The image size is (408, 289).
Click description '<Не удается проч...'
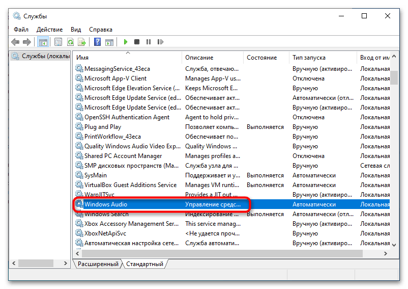(212, 233)
